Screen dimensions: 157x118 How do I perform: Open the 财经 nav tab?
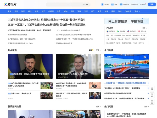(23, 11)
